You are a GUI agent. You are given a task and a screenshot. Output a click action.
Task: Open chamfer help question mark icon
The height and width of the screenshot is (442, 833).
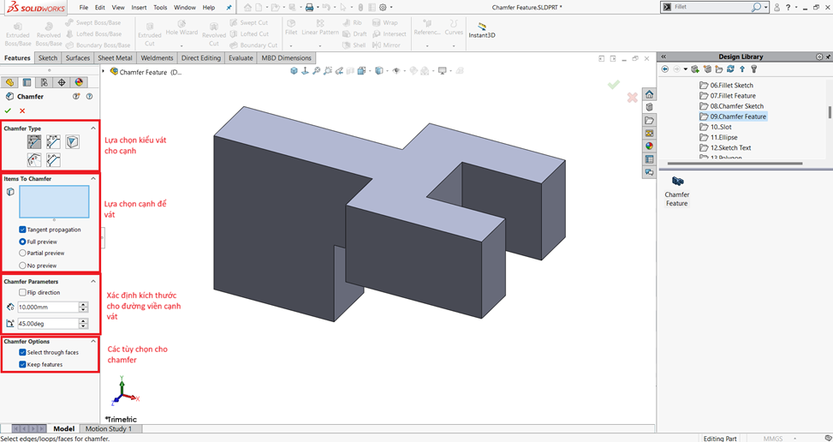tap(89, 96)
